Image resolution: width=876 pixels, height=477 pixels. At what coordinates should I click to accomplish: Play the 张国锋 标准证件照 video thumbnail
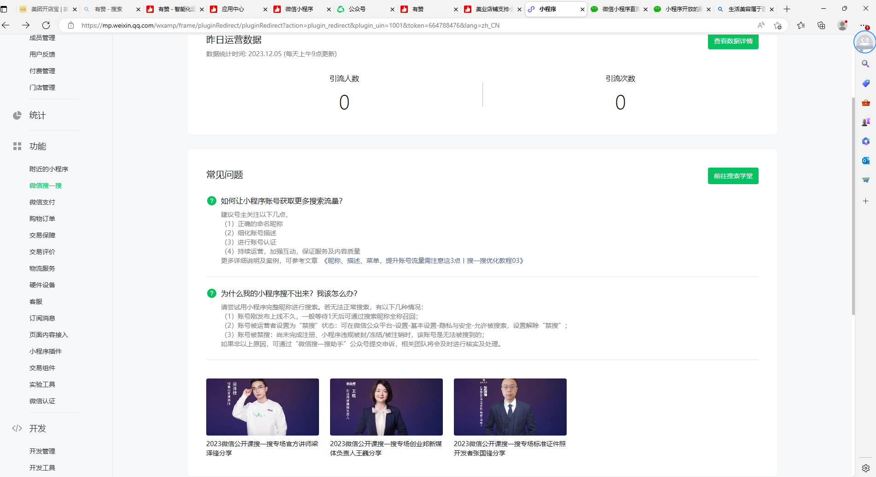(x=510, y=407)
